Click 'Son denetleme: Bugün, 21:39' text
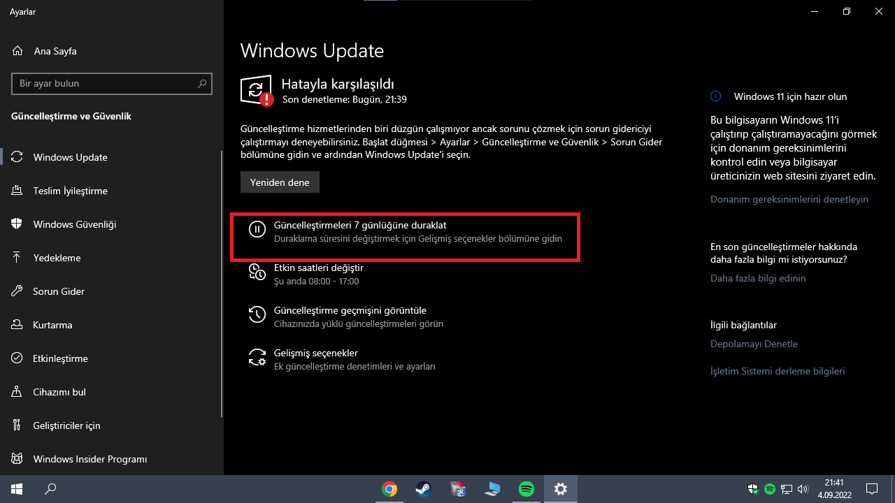Screen dimensions: 895x503 345,100
